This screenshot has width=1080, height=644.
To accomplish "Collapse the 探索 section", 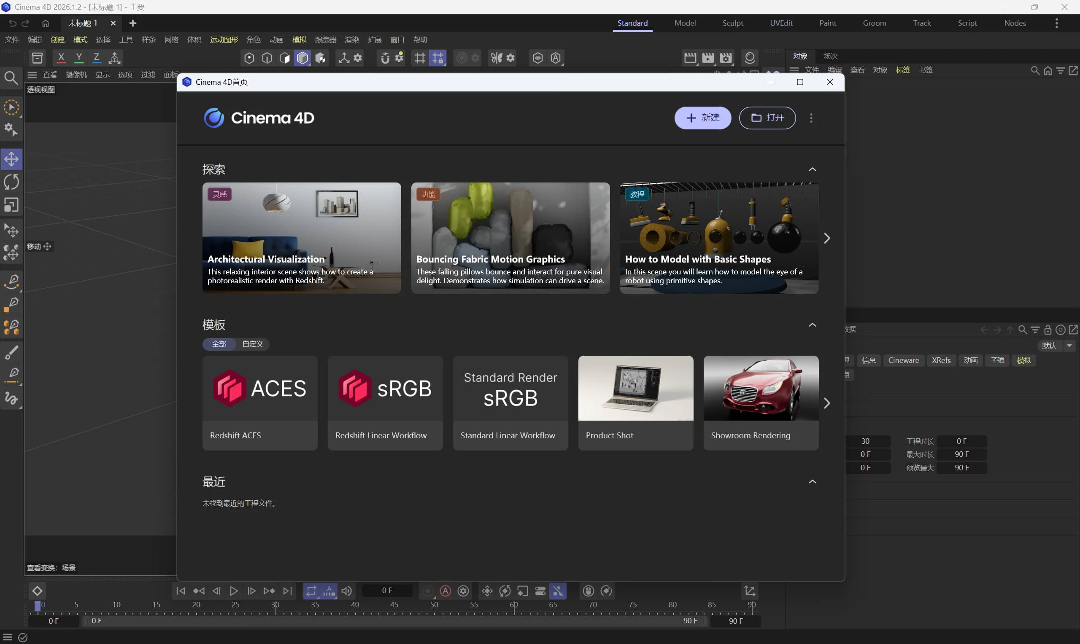I will point(812,169).
